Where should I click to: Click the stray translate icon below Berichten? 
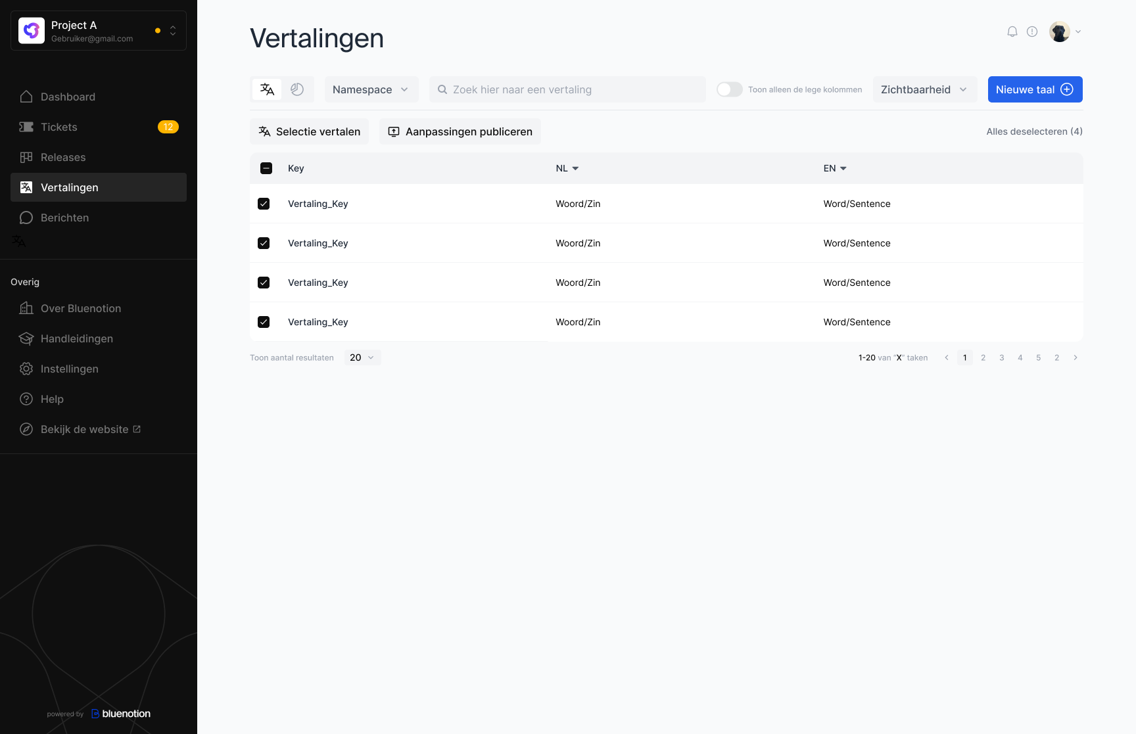pyautogui.click(x=19, y=241)
